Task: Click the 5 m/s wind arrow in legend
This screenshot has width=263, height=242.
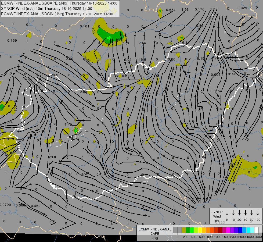Action: point(227,213)
